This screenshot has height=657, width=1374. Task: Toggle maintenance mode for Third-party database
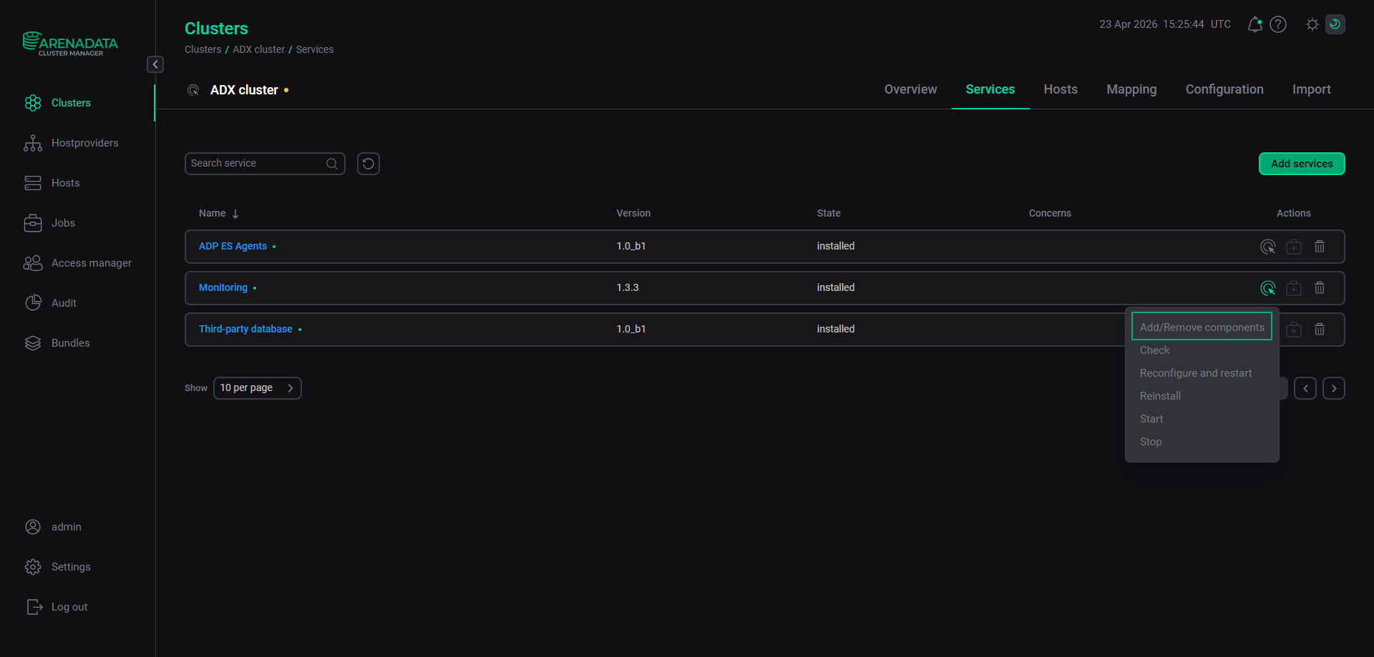tap(1294, 330)
